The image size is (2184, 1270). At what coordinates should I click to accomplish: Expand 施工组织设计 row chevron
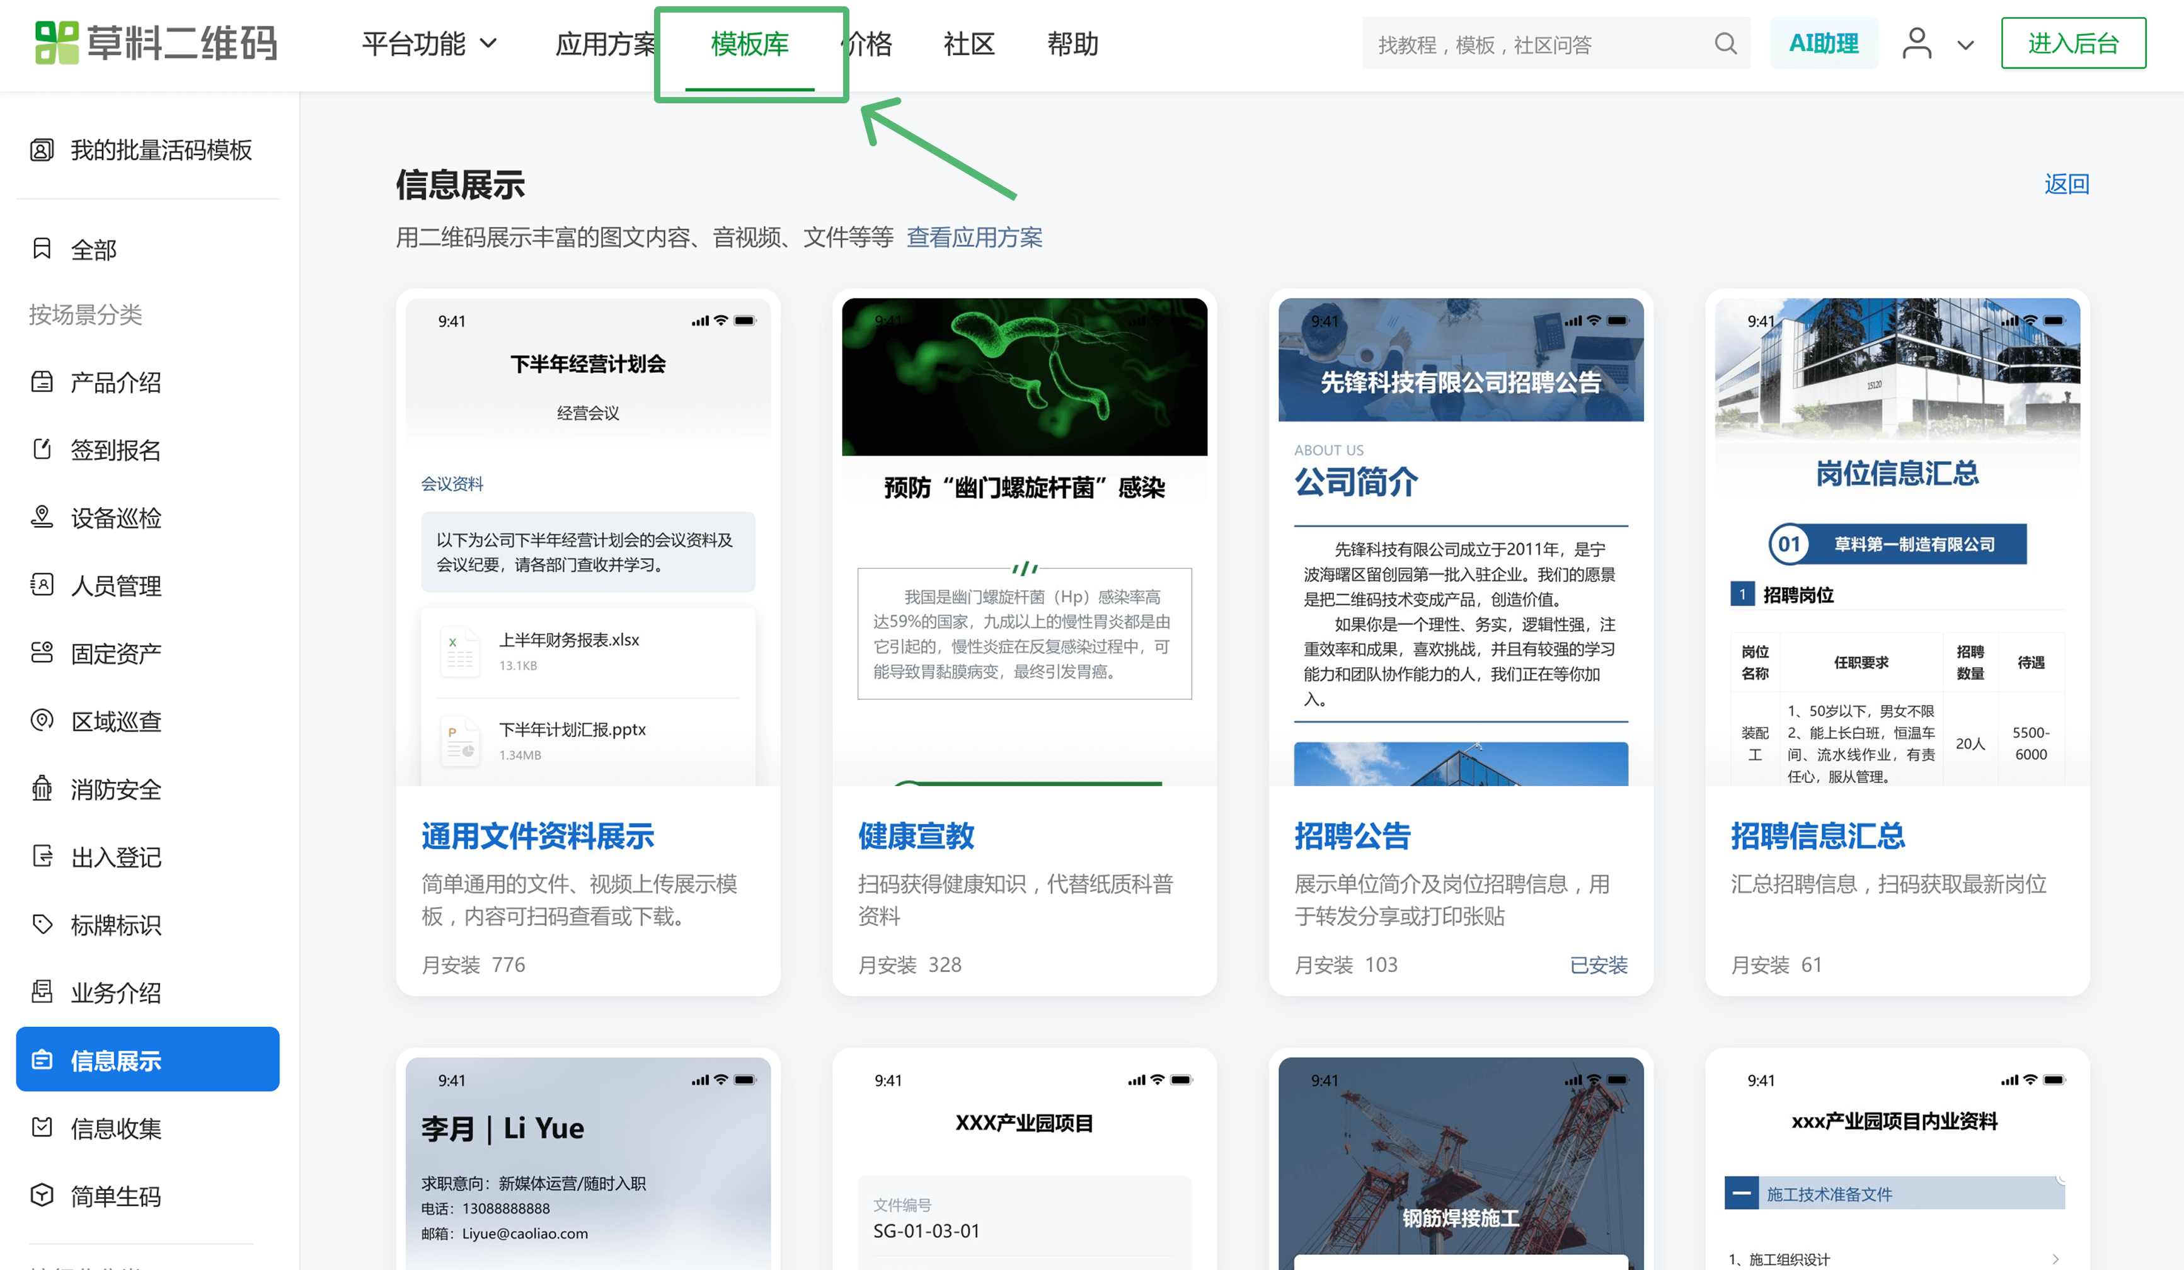click(x=2055, y=1259)
